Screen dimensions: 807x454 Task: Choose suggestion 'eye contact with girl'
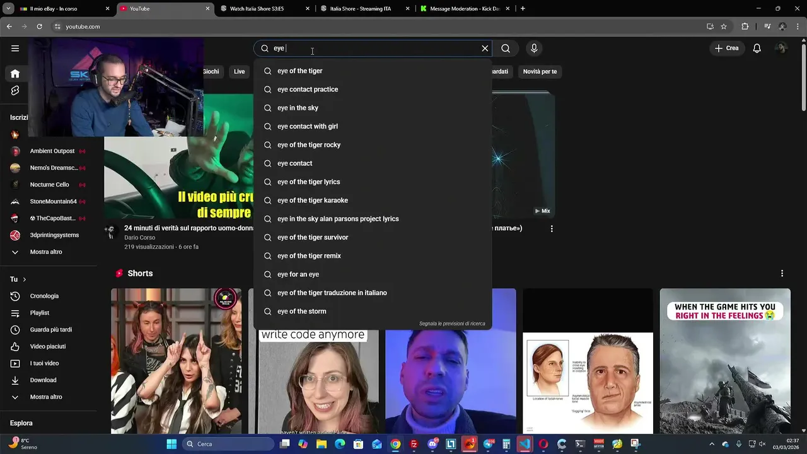point(373,126)
